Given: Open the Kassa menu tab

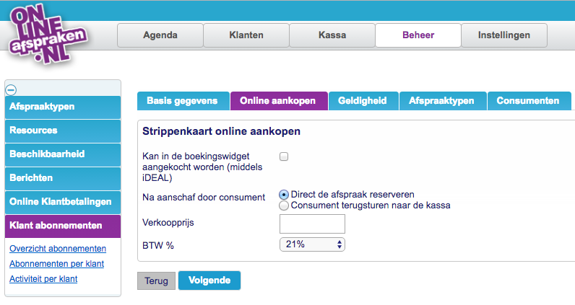Looking at the screenshot, I should point(332,35).
